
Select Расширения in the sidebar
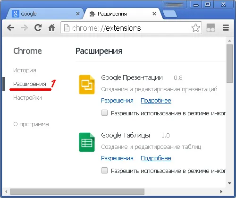click(x=30, y=84)
